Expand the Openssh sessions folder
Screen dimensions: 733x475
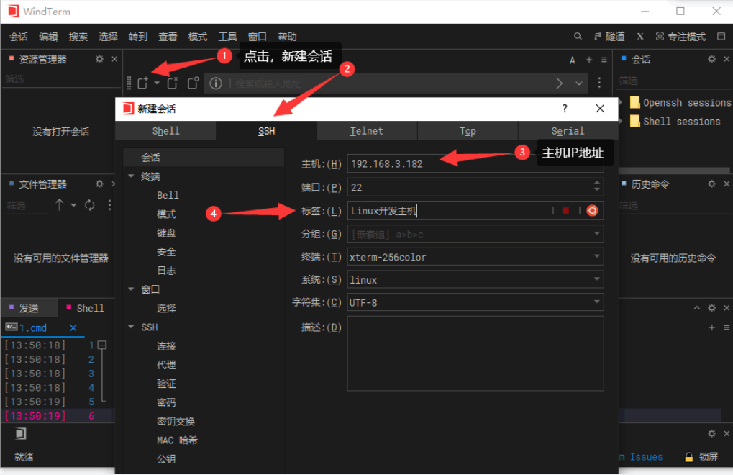pos(622,102)
